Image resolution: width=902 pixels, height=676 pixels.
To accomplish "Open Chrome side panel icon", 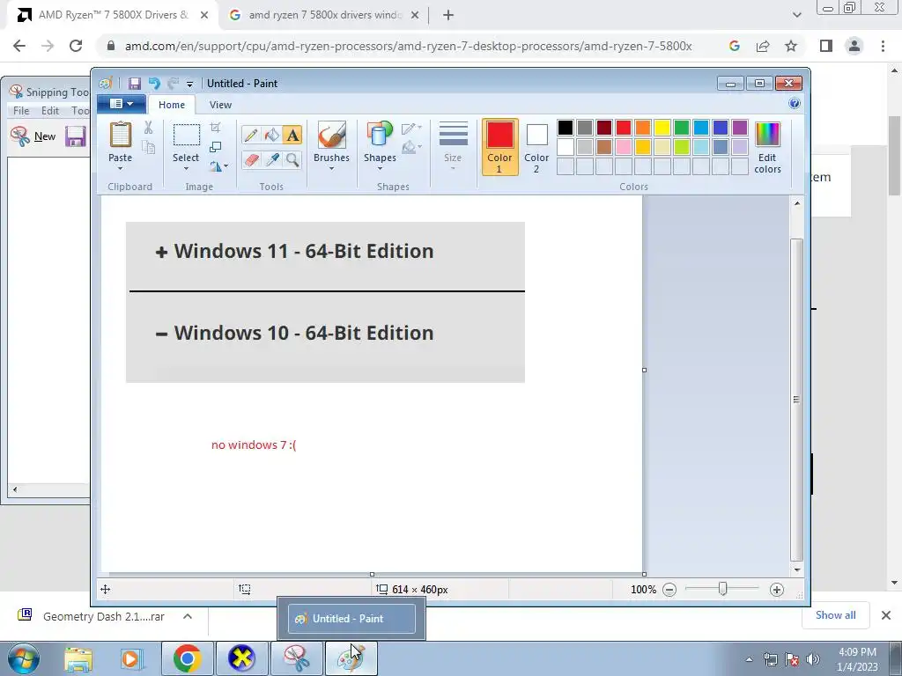I will point(826,46).
